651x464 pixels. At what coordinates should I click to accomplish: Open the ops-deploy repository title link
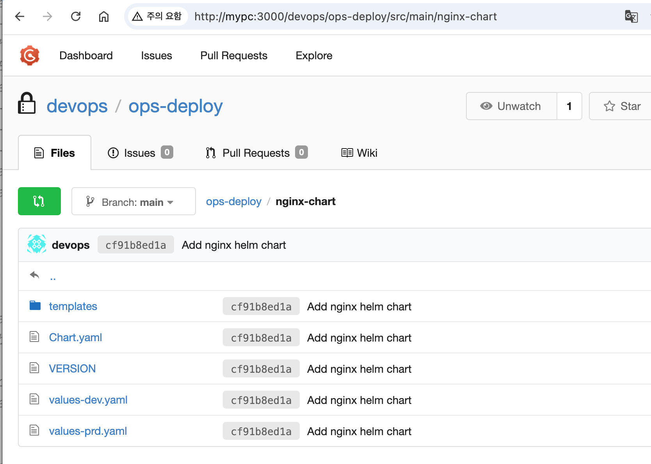pyautogui.click(x=176, y=106)
